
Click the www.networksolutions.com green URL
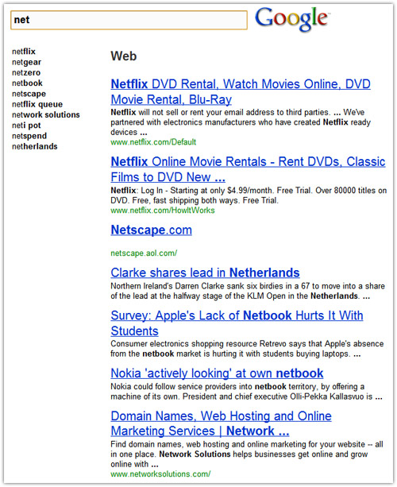tap(160, 474)
